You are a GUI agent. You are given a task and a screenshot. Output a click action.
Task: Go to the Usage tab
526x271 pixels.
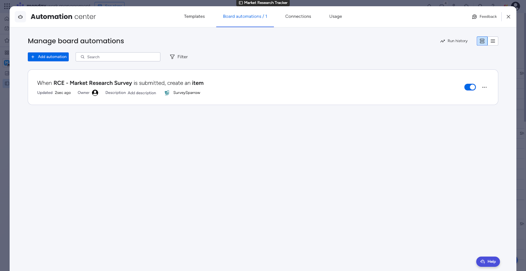tap(335, 16)
